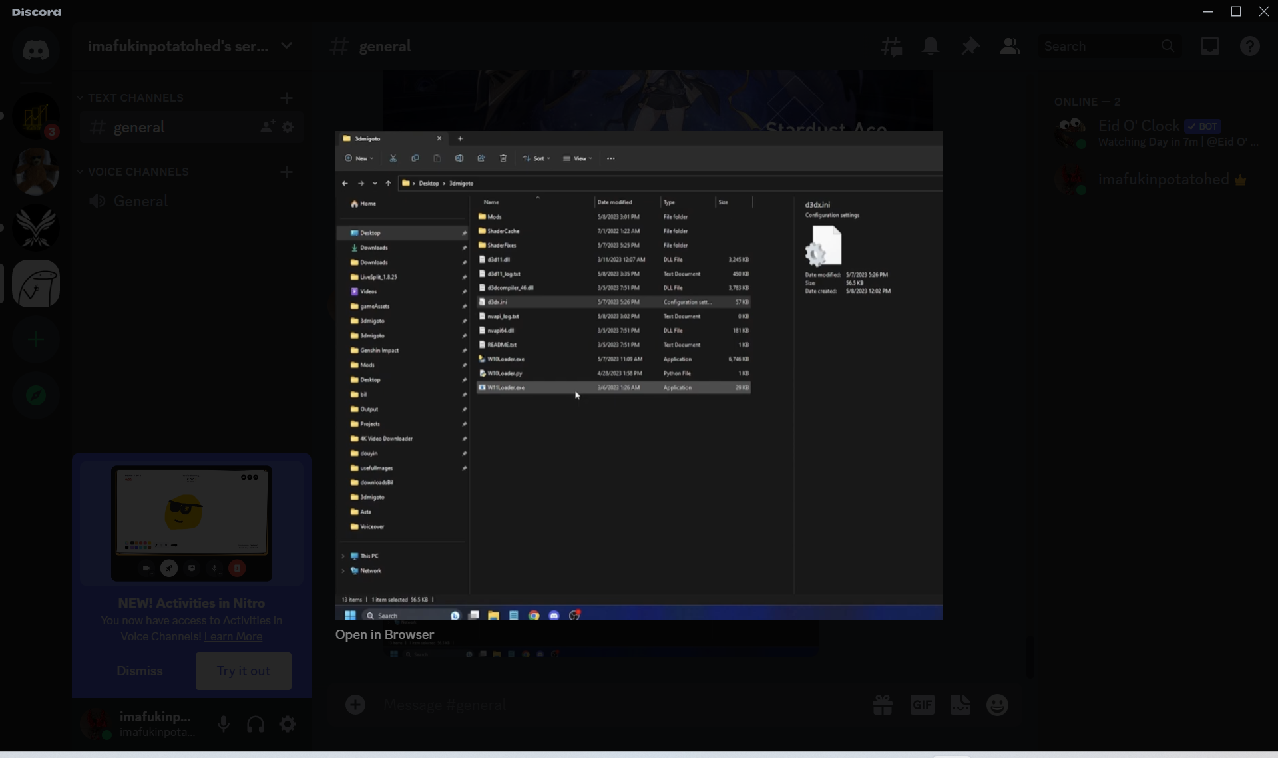Collapse the TEXT CHANNELS section
Image resolution: width=1278 pixels, height=758 pixels.
[x=81, y=97]
